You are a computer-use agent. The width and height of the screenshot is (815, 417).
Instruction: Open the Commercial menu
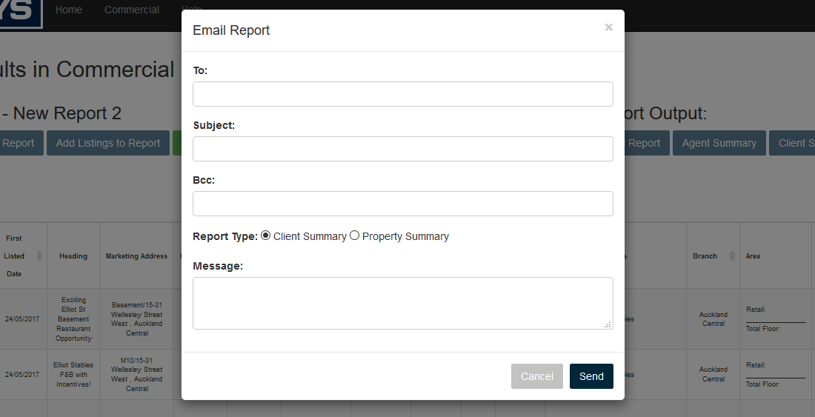tap(132, 10)
